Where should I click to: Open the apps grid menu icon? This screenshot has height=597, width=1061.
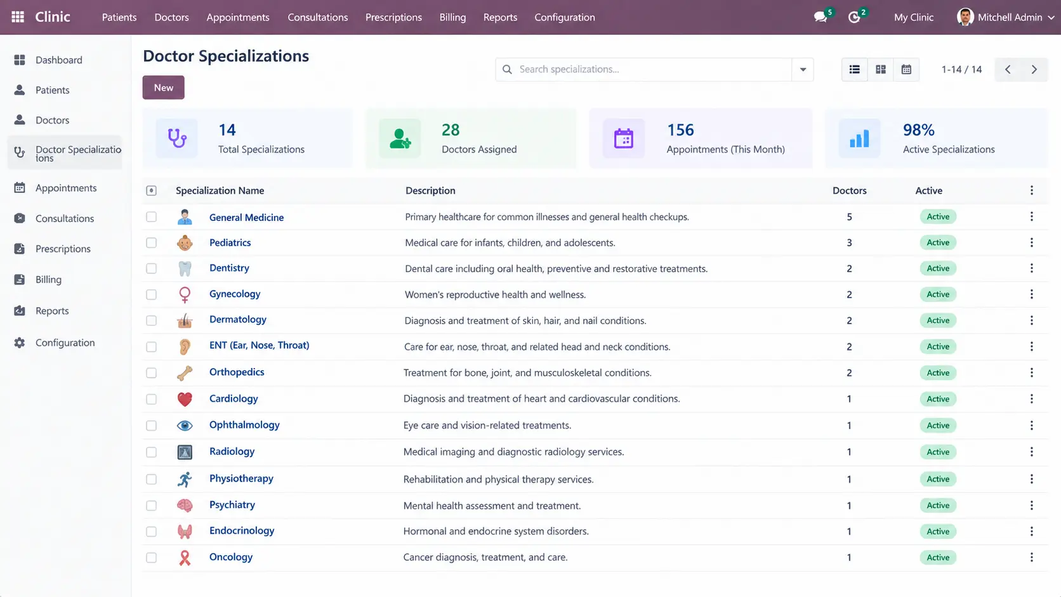[18, 17]
